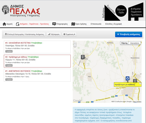The height and width of the screenshot is (123, 146).
Task: Click the speech bubble icon beside Πληροφορίες
Action: coord(54,24)
